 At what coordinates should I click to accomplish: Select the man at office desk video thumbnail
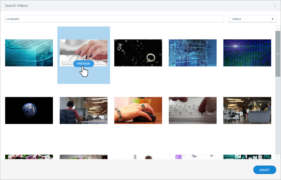pos(84,110)
